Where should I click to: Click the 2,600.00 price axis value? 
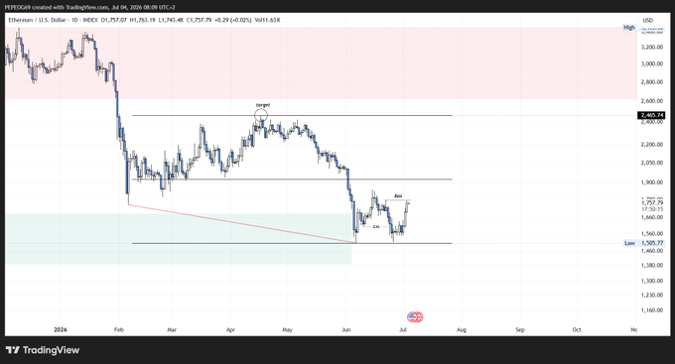652,101
